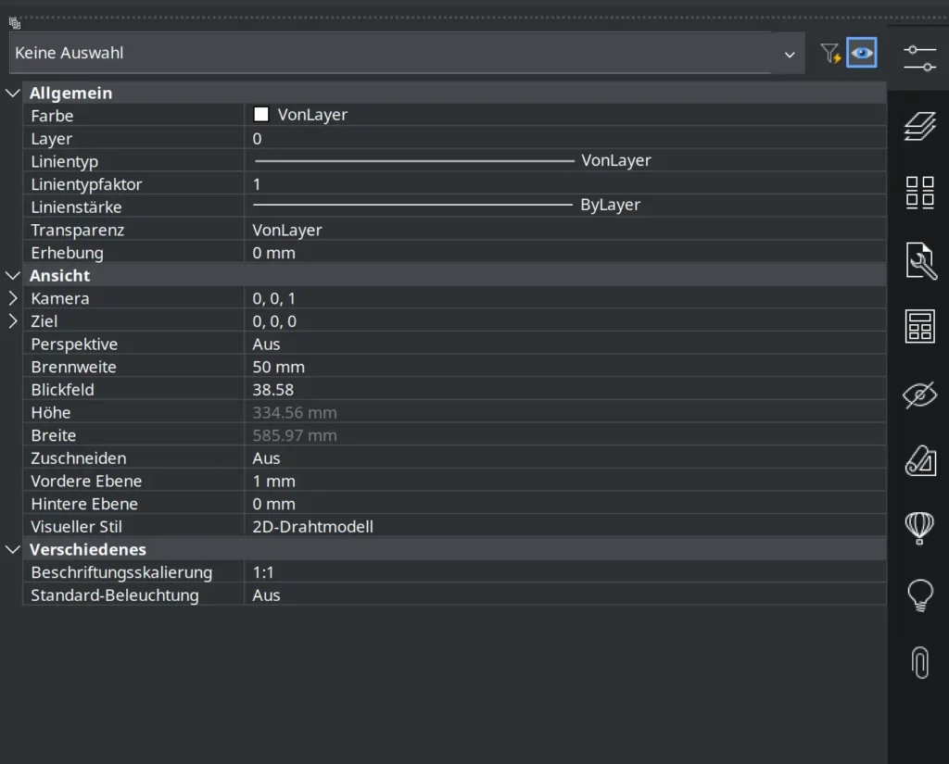Viewport: 949px width, 764px height.
Task: Expand the Ziel property row
Action: pos(13,321)
